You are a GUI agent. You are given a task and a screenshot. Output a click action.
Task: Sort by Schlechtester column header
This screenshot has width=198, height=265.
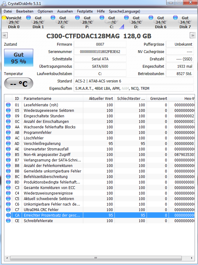(131, 99)
